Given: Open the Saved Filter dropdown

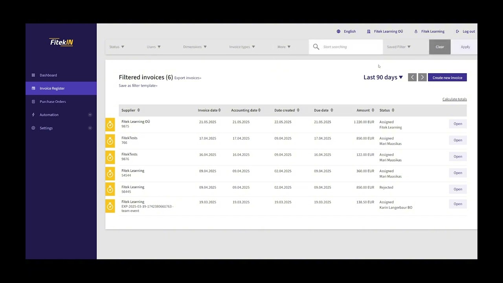Looking at the screenshot, I should (398, 47).
